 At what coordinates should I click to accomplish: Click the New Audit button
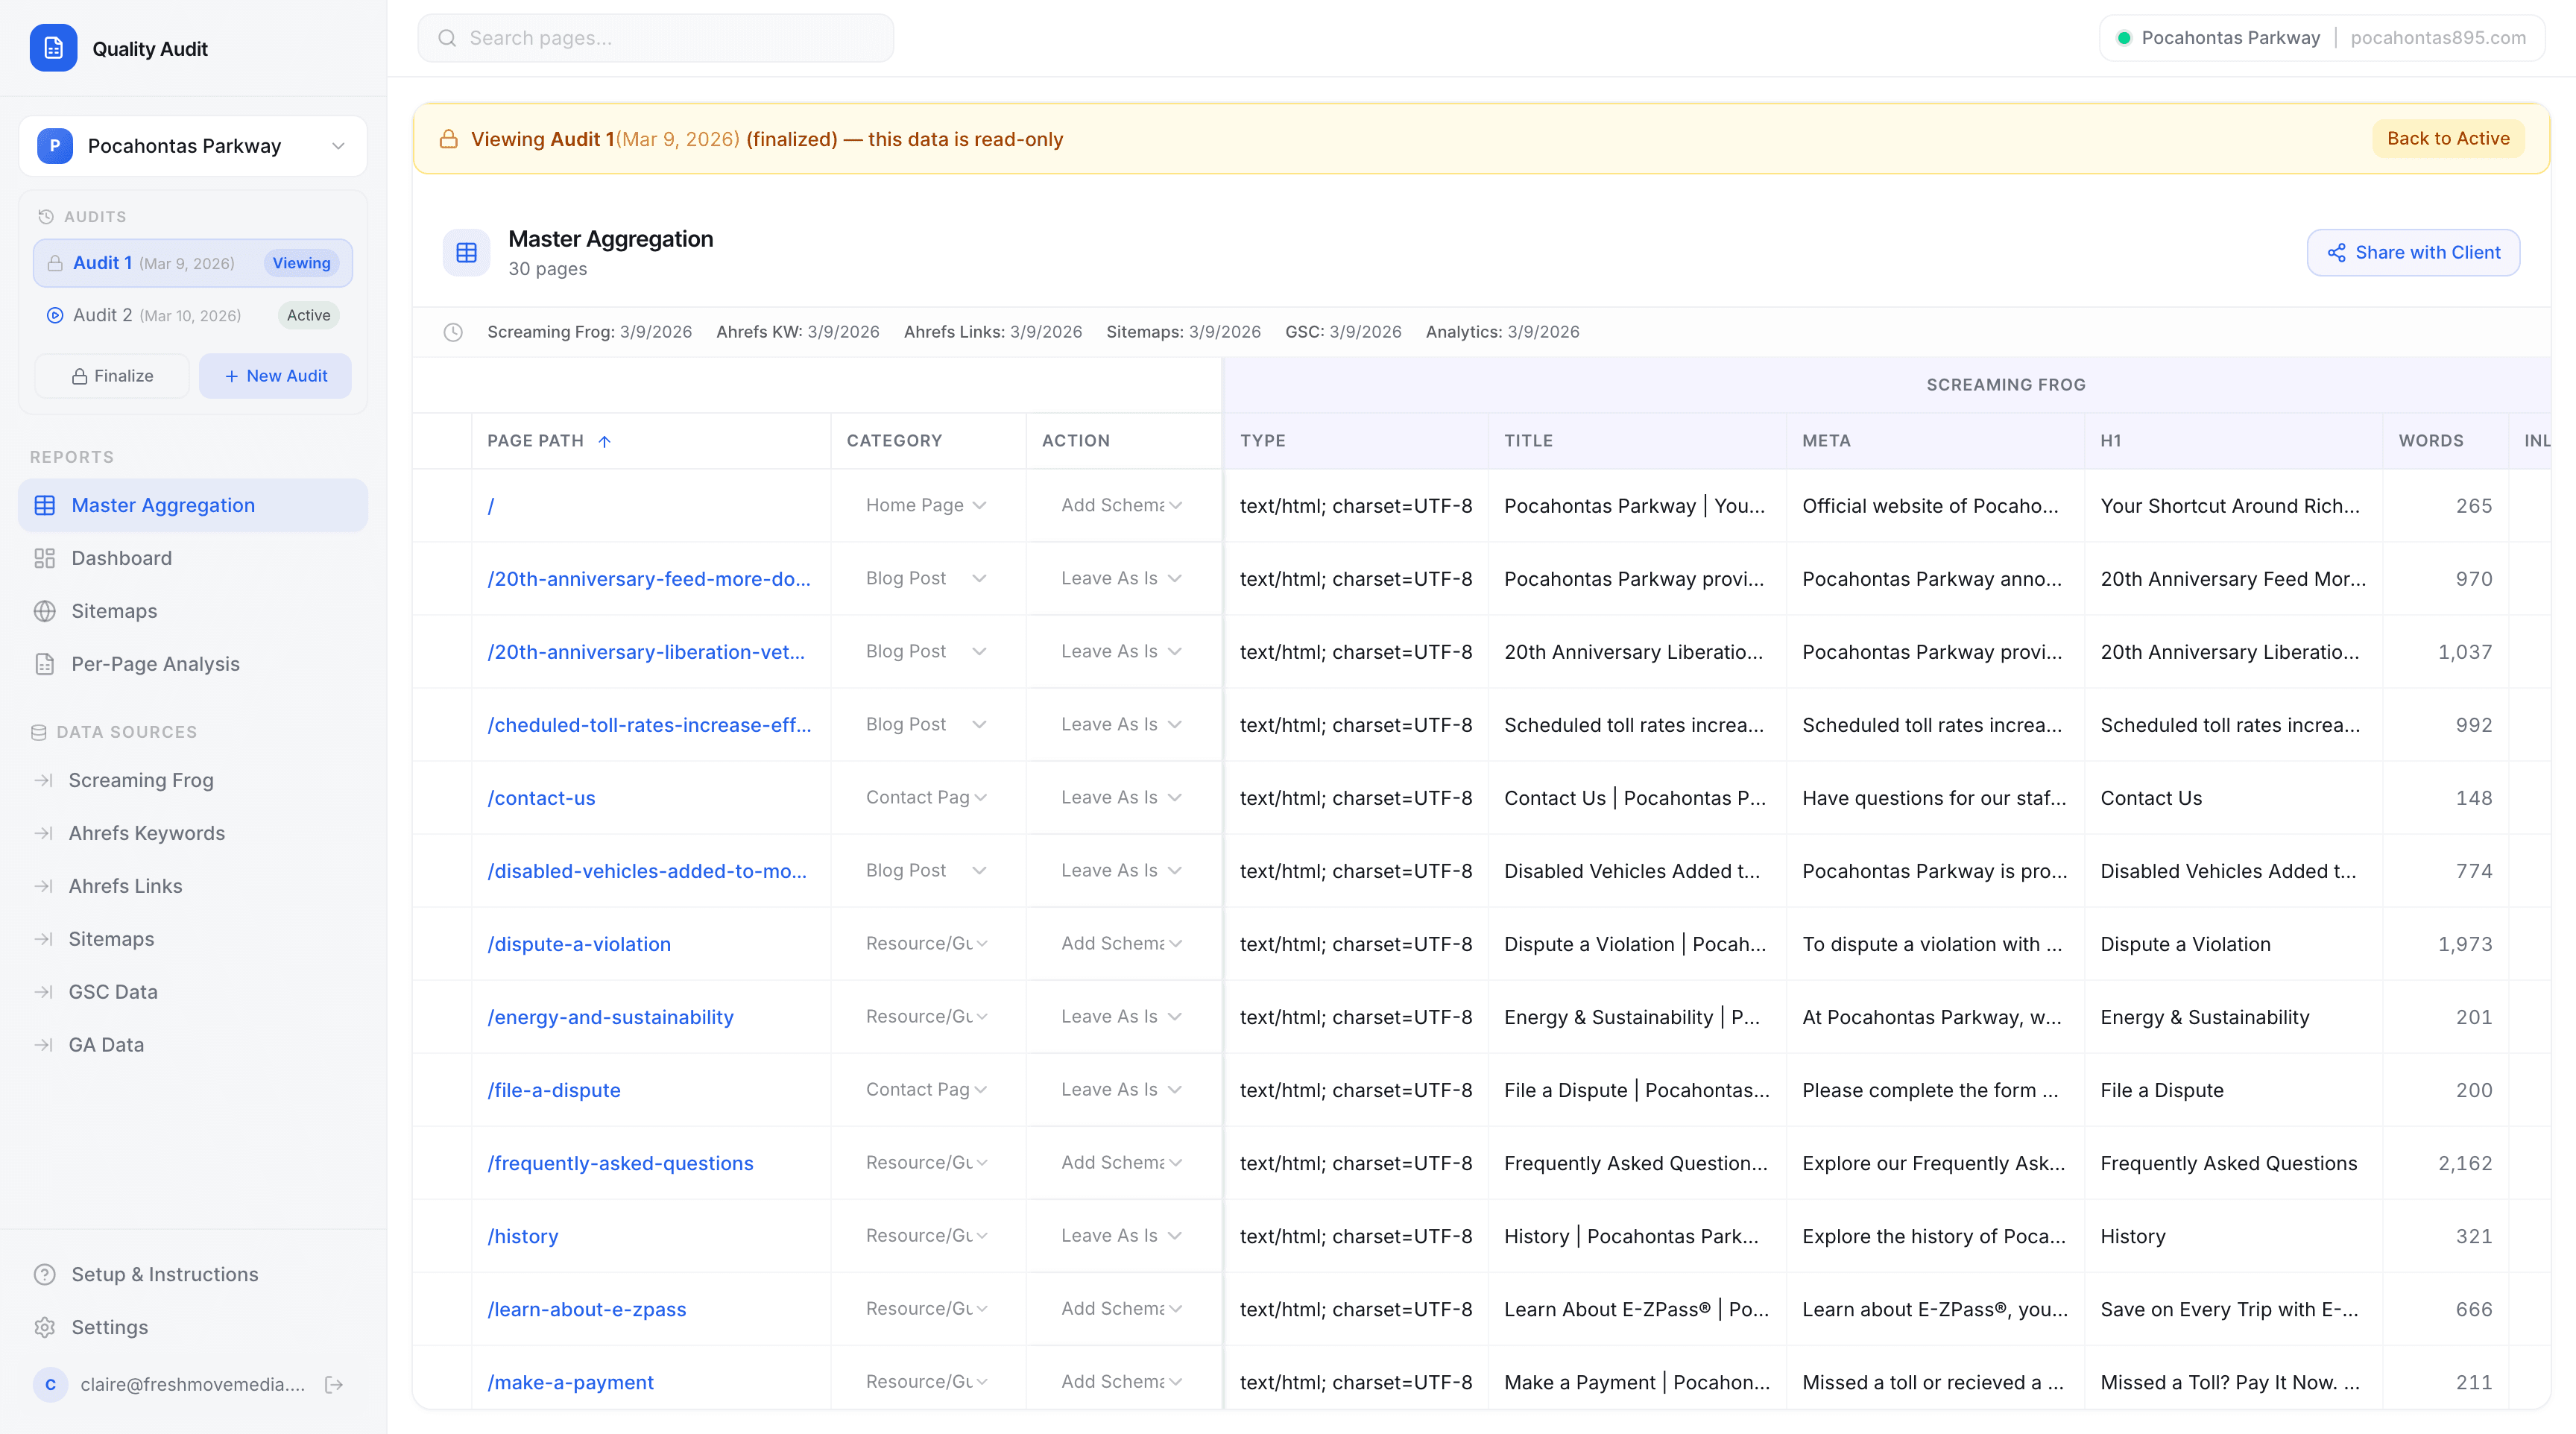point(275,376)
